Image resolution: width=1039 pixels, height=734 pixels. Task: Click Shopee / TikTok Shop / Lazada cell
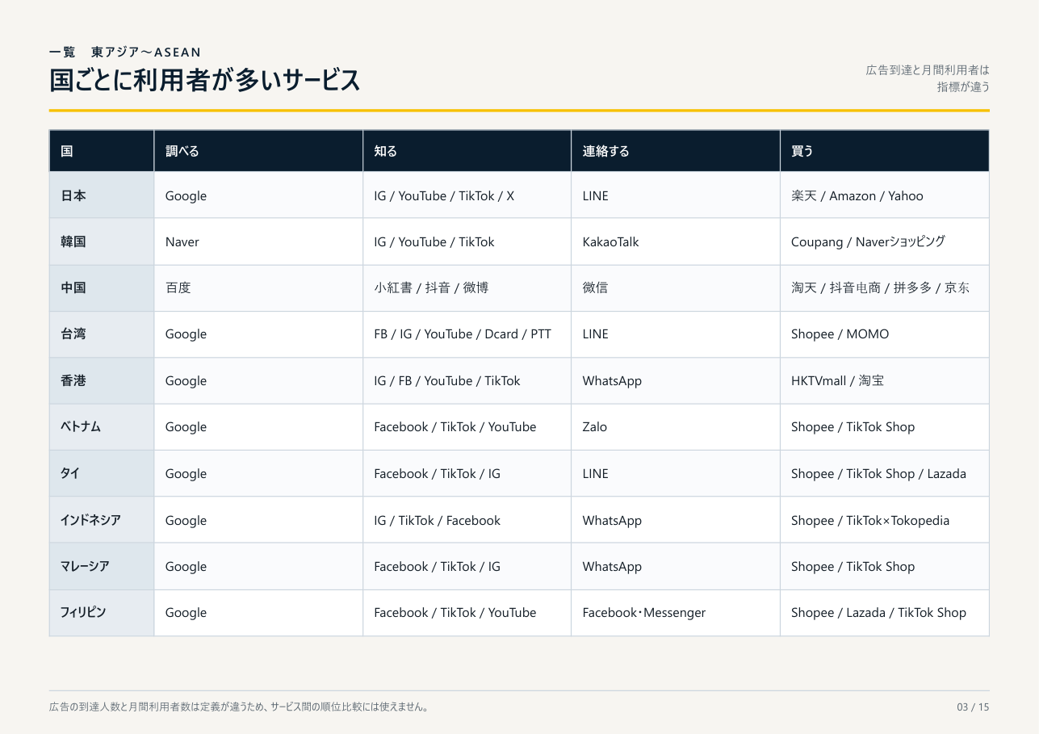[885, 474]
